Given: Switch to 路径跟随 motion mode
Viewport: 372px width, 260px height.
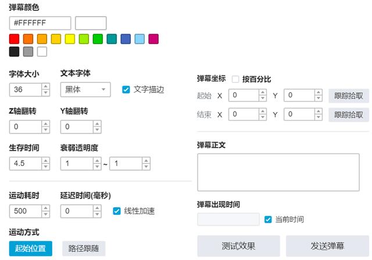Looking at the screenshot, I should pyautogui.click(x=83, y=248).
